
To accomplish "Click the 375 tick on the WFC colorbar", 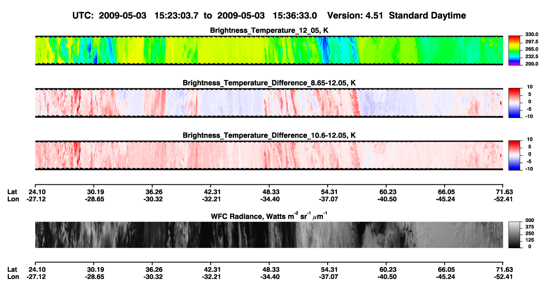I will coord(530,227).
